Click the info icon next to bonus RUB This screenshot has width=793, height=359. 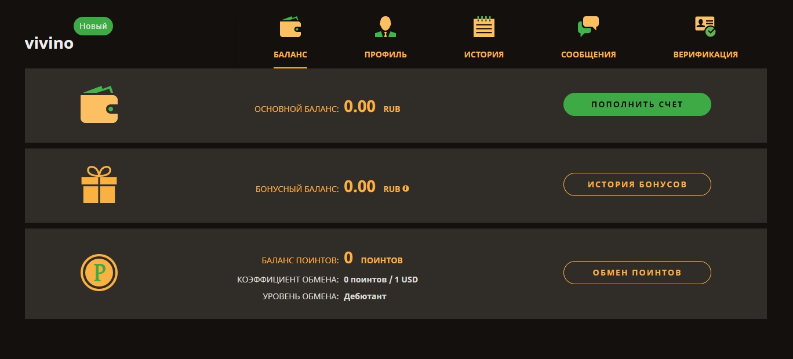(406, 188)
